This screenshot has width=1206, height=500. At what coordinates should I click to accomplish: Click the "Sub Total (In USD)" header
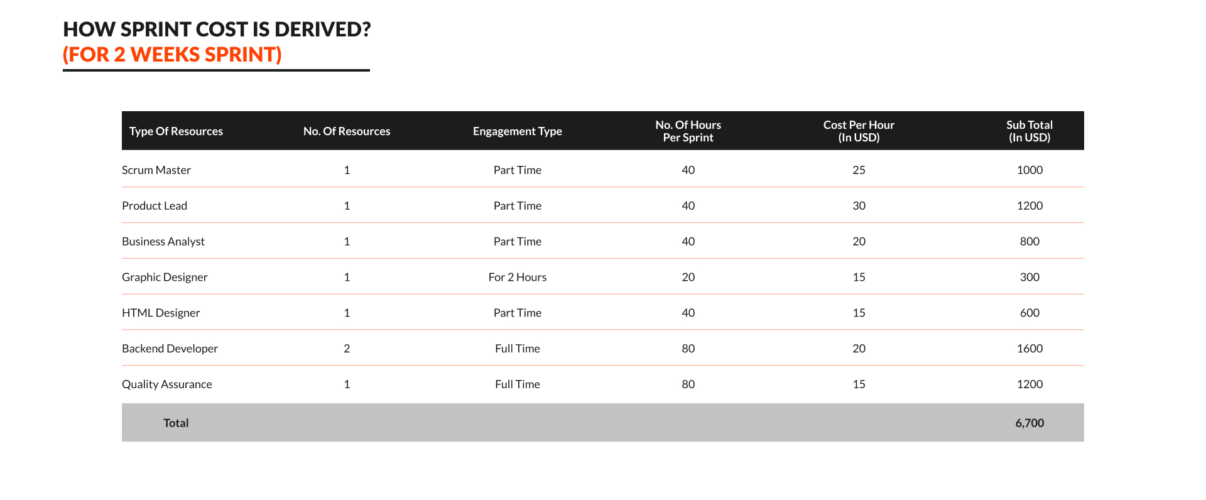pyautogui.click(x=1029, y=131)
